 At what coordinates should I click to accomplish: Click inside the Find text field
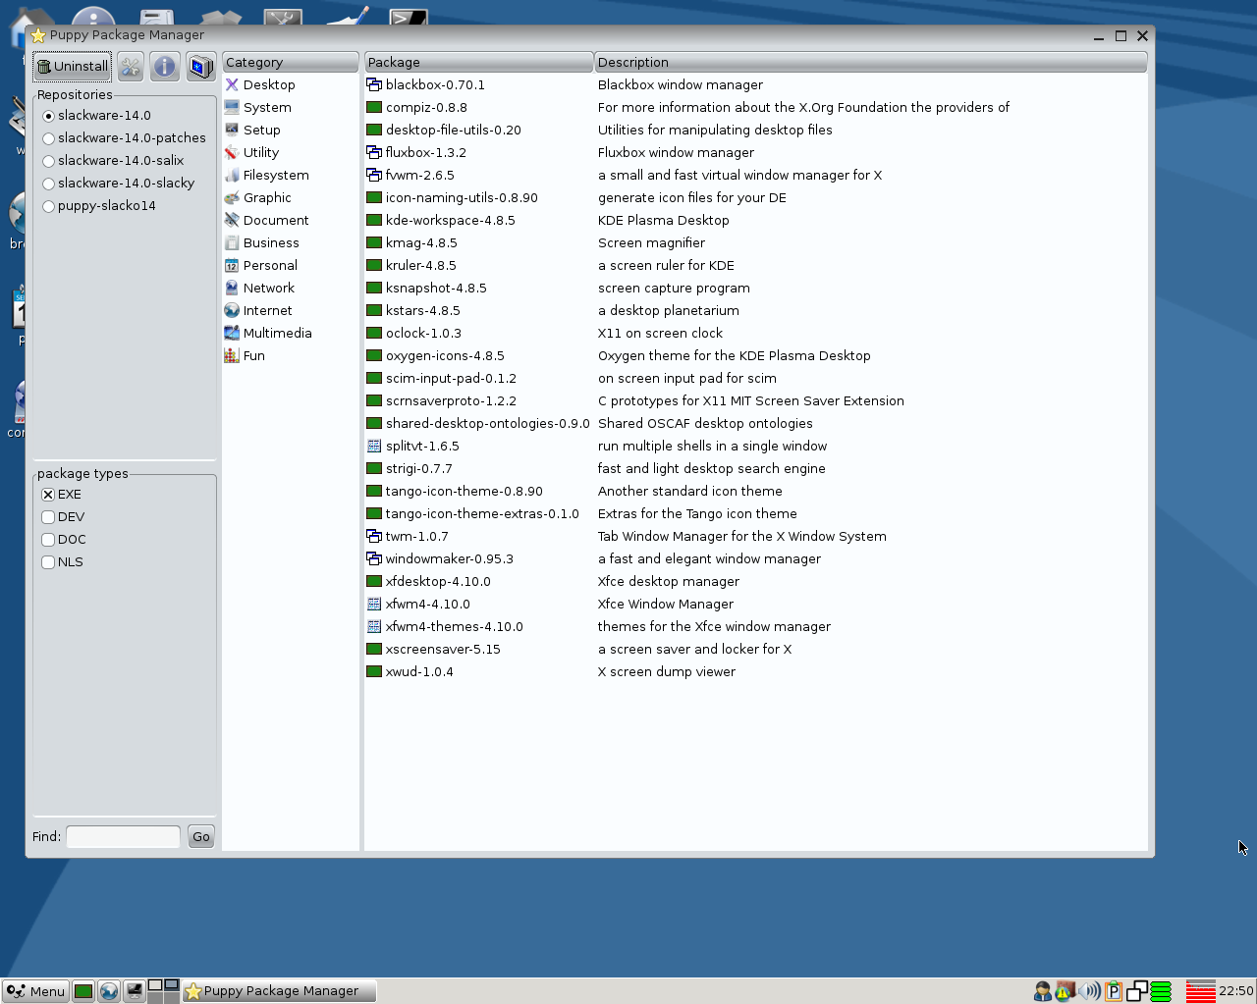pos(122,836)
